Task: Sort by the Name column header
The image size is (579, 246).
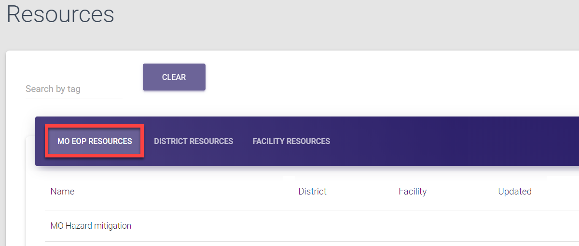Action: [62, 191]
